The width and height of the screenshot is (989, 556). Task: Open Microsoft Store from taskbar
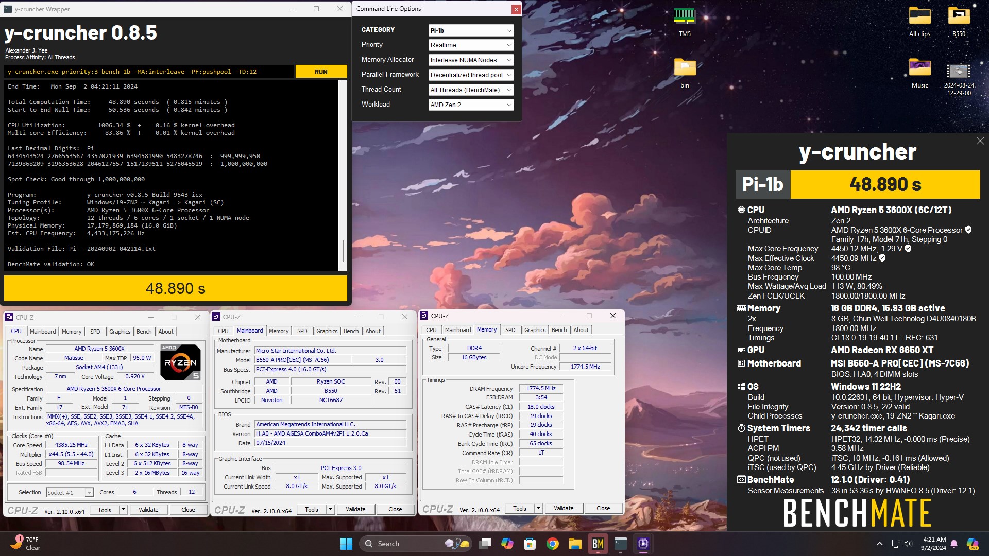tap(530, 544)
